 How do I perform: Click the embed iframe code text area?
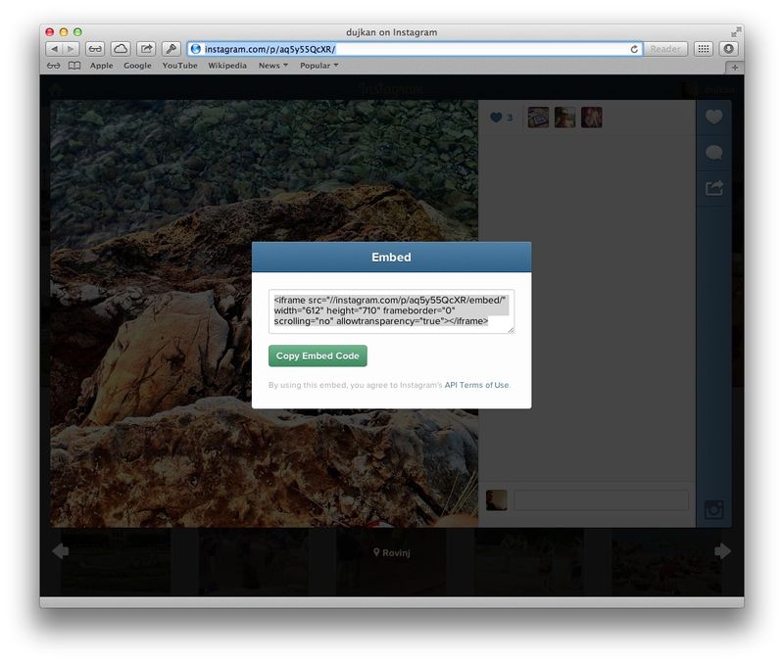tap(391, 311)
